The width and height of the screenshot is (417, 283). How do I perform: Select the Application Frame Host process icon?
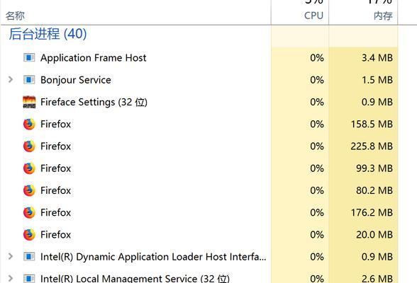click(29, 57)
